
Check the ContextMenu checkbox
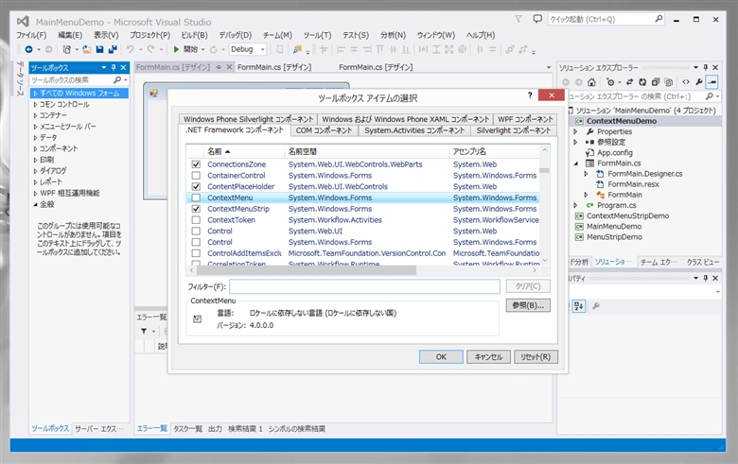click(196, 198)
